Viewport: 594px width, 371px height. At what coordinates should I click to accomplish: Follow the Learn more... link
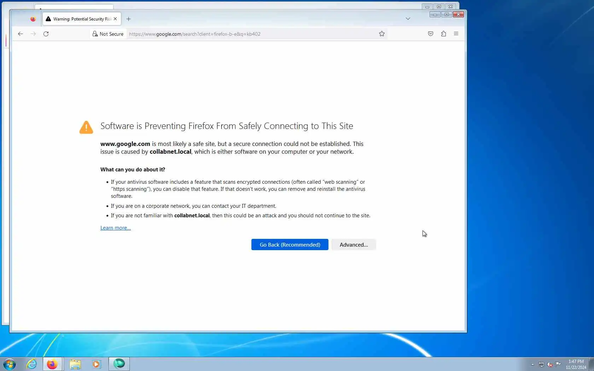tap(116, 228)
